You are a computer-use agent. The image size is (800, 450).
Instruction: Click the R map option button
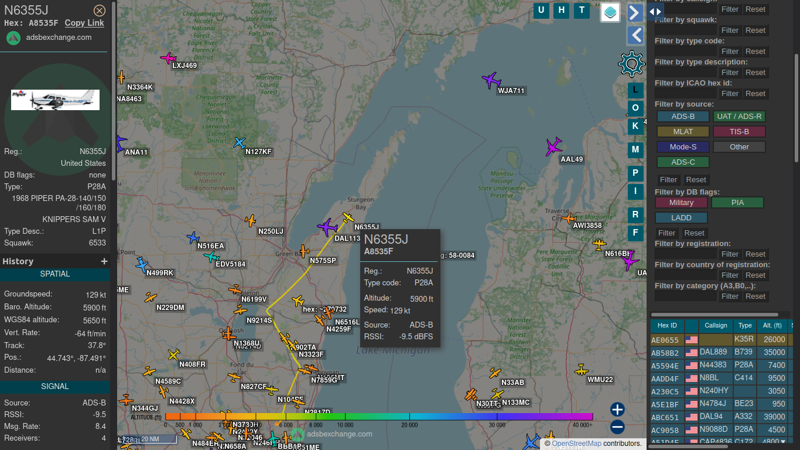[x=635, y=214]
